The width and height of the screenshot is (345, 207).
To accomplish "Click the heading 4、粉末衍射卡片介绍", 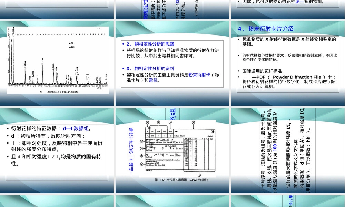I will tap(266, 29).
